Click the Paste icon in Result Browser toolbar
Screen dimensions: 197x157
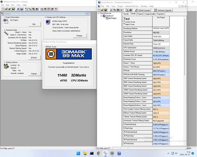118,10
